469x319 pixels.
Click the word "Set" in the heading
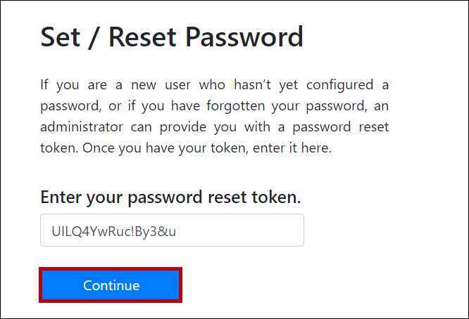point(61,37)
